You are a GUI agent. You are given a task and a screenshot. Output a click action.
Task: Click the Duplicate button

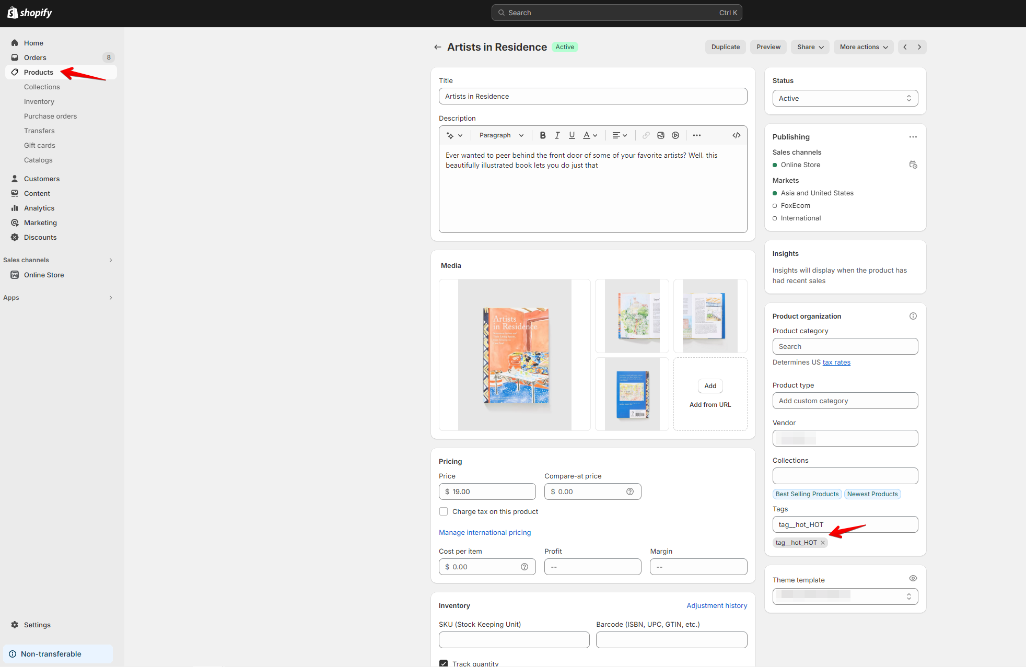(x=726, y=47)
